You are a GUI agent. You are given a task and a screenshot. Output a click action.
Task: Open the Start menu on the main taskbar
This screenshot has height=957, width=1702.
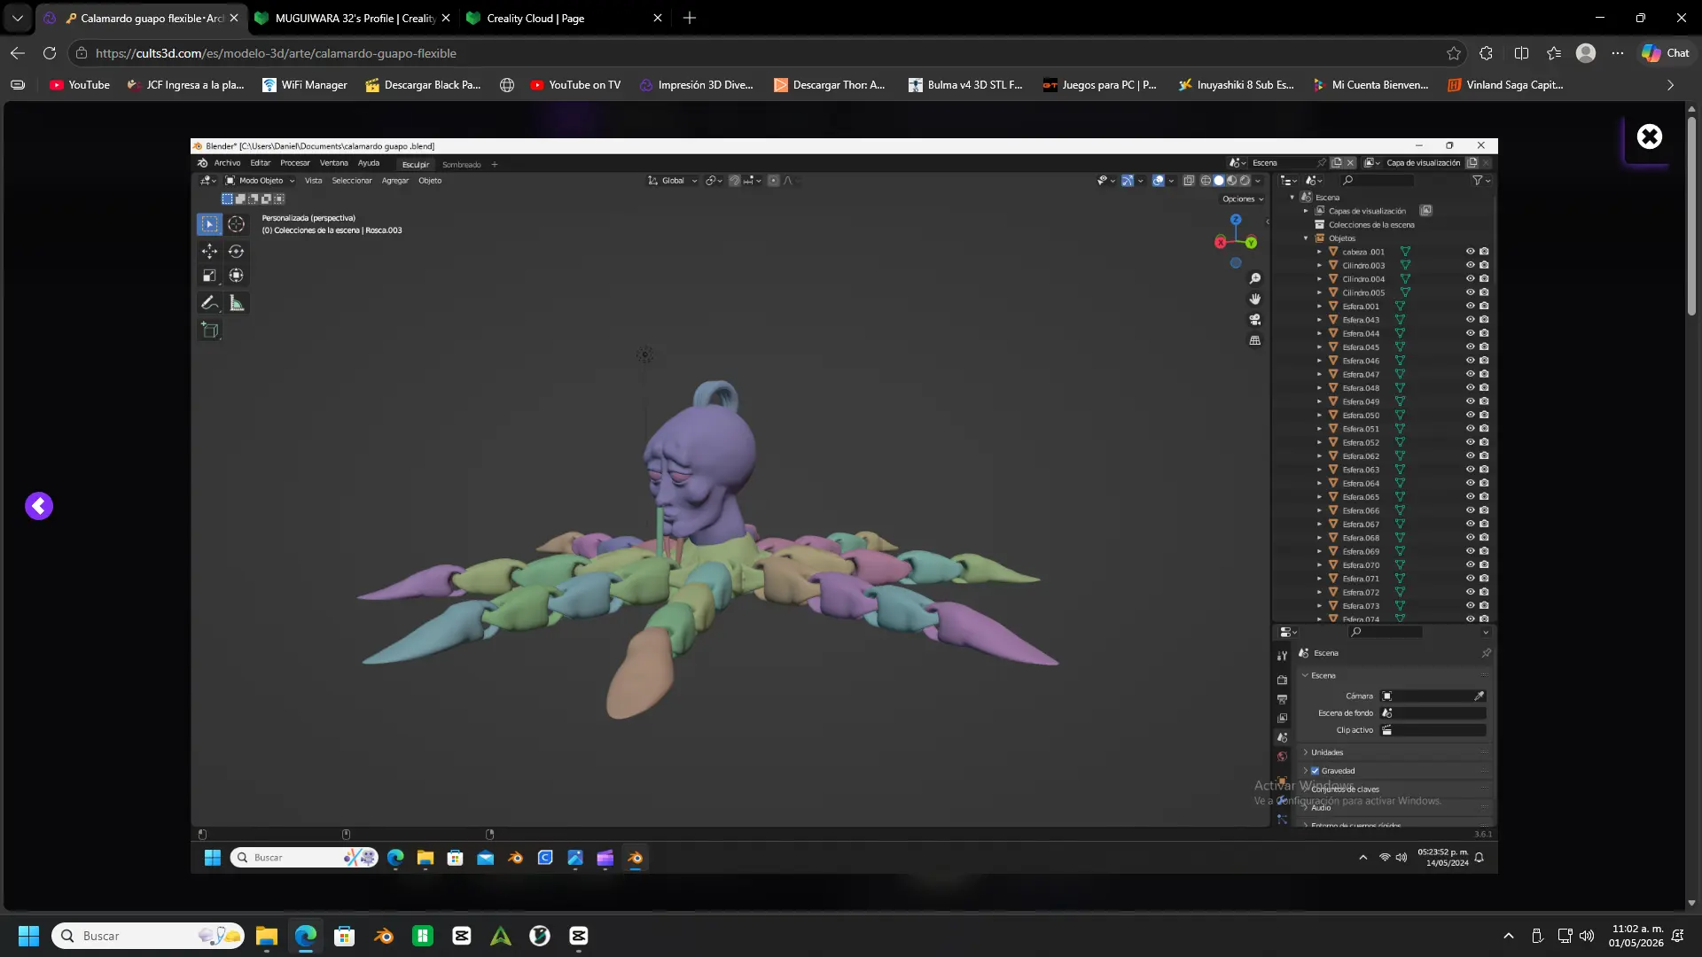click(x=28, y=936)
